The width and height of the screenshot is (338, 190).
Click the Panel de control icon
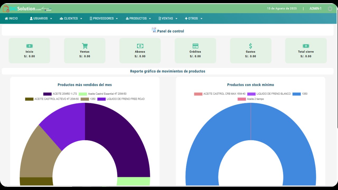click(154, 30)
